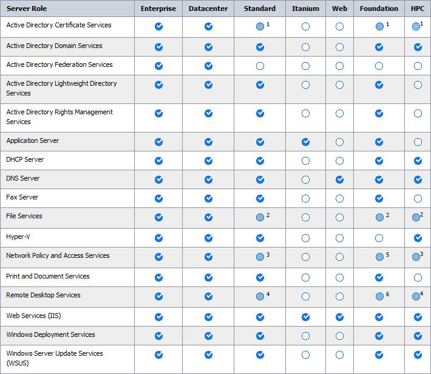Click the Application Server row label

[32, 140]
